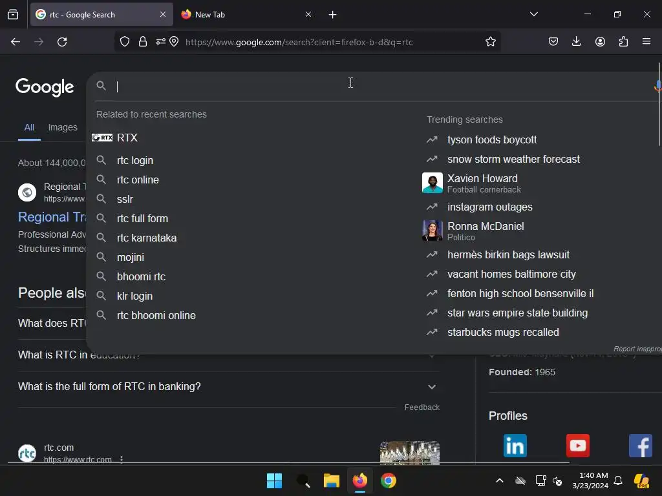Open LinkedIn profile icon
Viewport: 662px width, 496px height.
[515, 446]
